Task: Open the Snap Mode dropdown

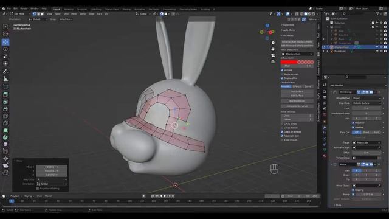Action: click(367, 103)
